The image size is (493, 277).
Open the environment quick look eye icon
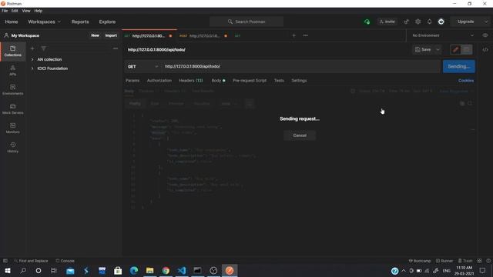pos(485,35)
